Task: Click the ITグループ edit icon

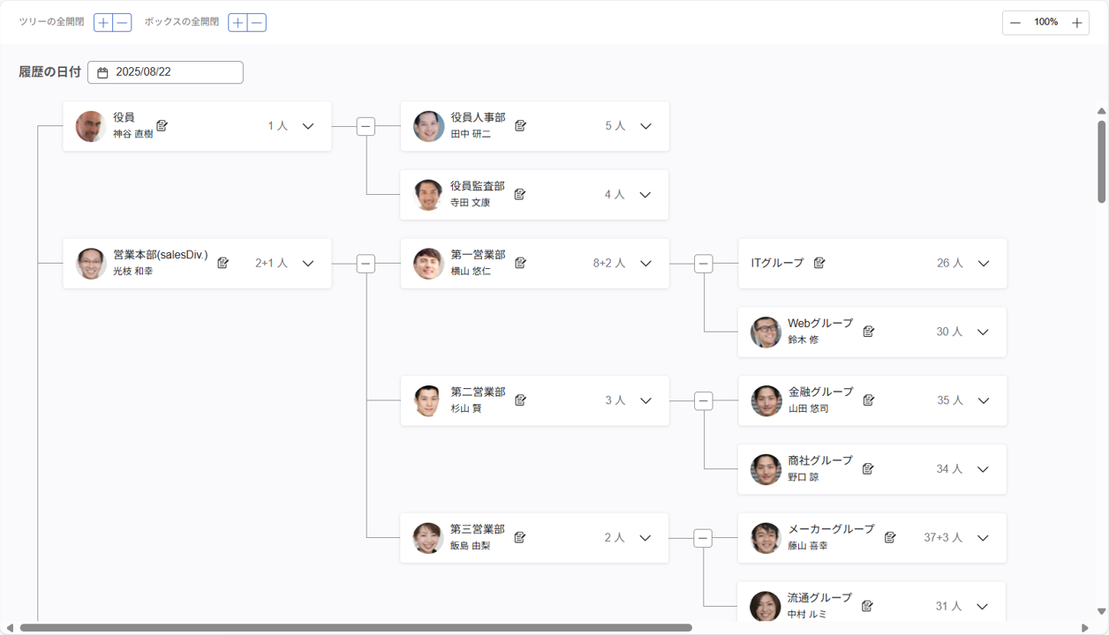Action: click(x=819, y=263)
